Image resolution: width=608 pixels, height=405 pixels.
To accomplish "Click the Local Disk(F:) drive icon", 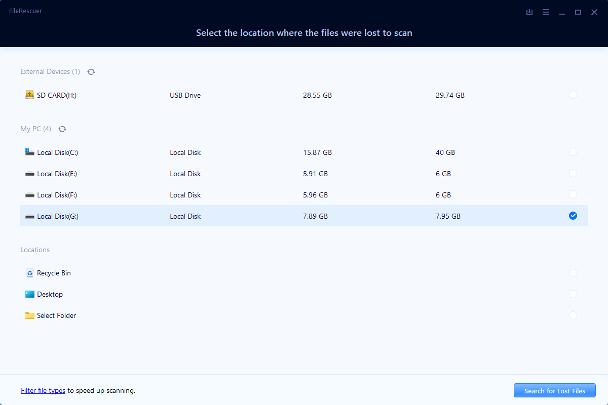I will coord(30,195).
